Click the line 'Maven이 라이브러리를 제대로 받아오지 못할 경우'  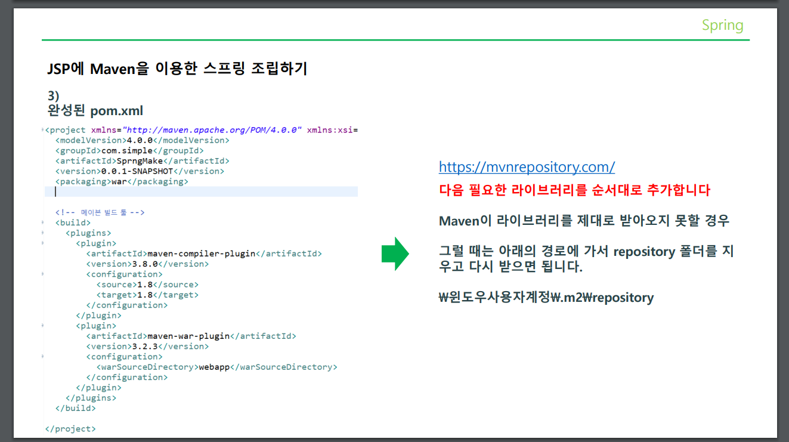tap(584, 221)
